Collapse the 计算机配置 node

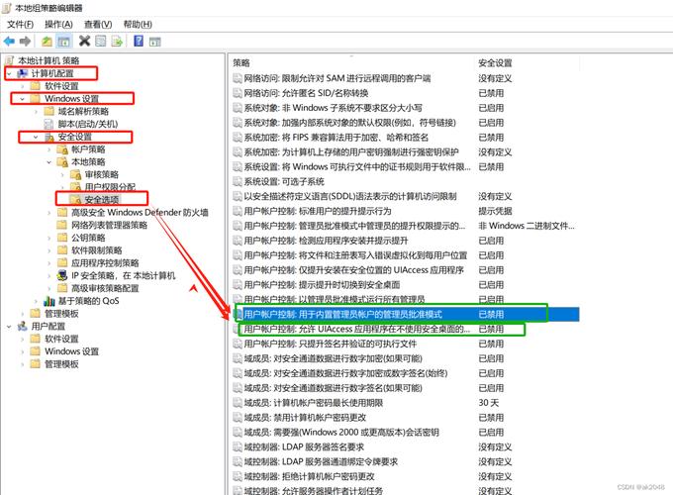(10, 73)
